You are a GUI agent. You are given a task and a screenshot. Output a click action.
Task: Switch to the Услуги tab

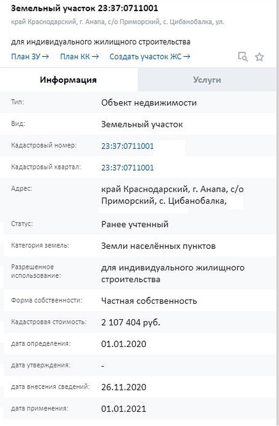pyautogui.click(x=207, y=80)
